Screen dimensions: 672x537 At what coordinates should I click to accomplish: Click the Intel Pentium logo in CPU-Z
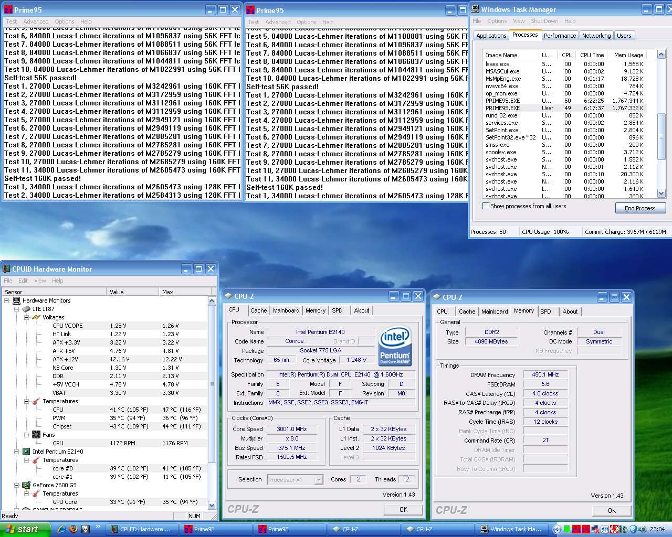pos(395,346)
